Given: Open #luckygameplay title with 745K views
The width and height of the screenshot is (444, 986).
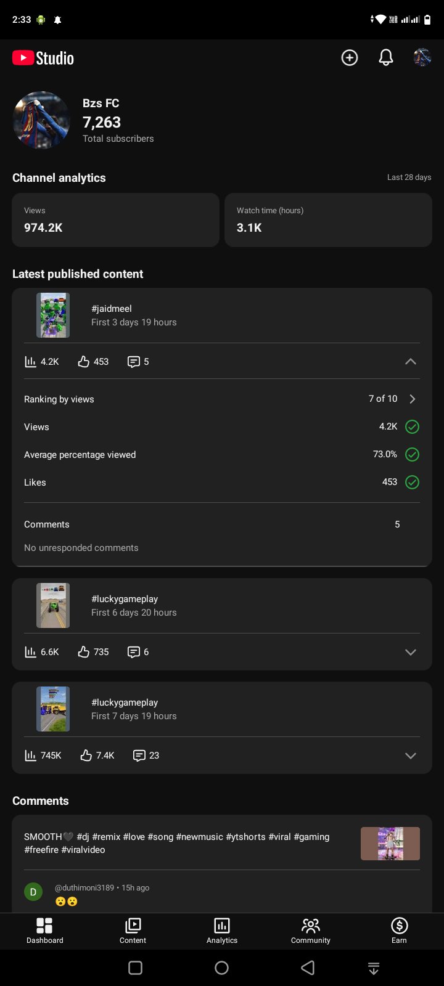Looking at the screenshot, I should 125,703.
